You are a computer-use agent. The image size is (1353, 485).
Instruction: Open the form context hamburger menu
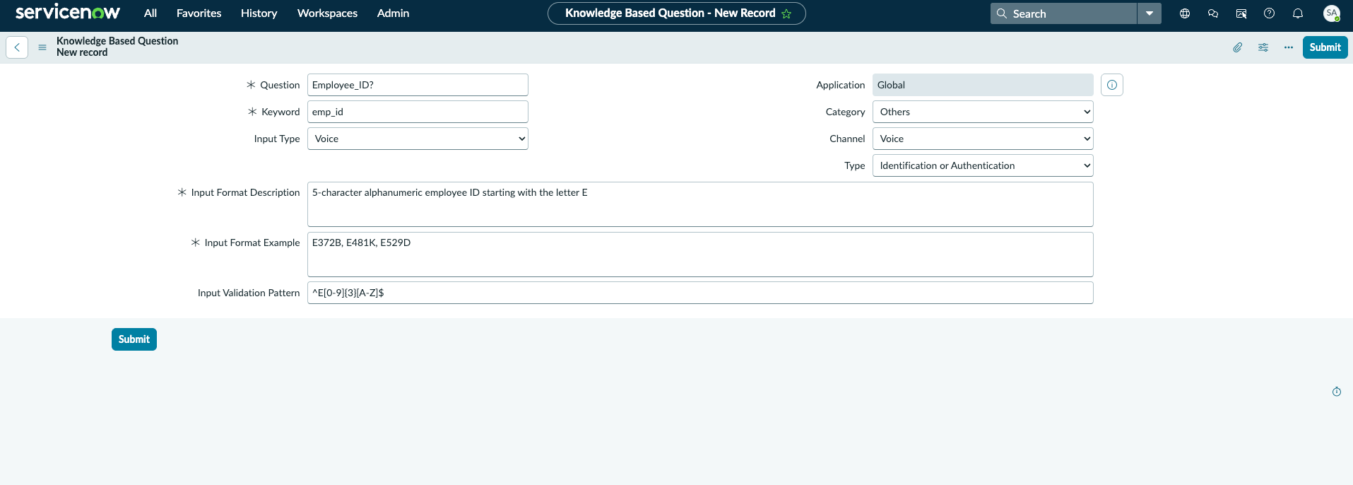point(42,47)
